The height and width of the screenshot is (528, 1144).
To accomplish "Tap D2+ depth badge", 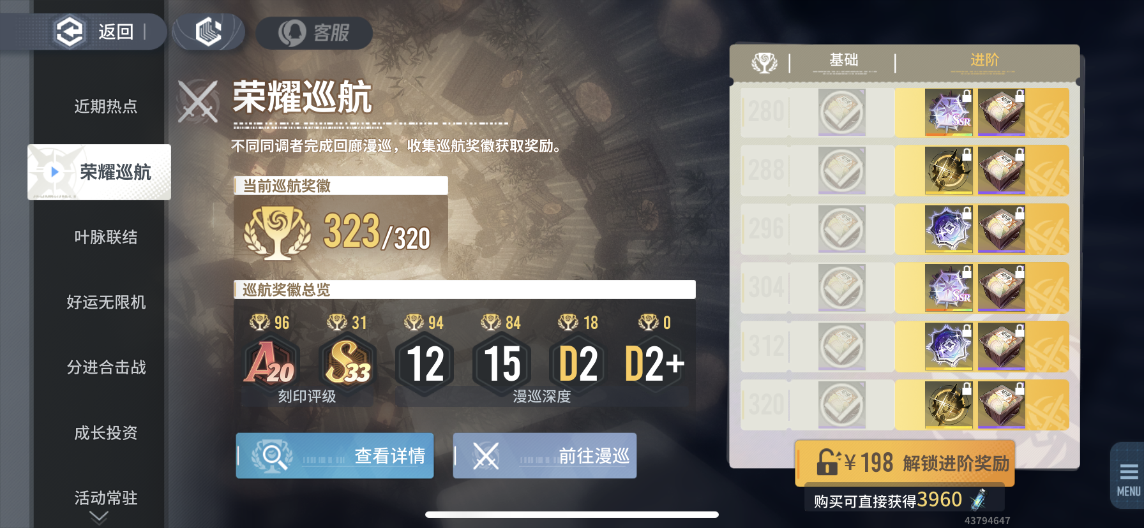I will coord(654,364).
